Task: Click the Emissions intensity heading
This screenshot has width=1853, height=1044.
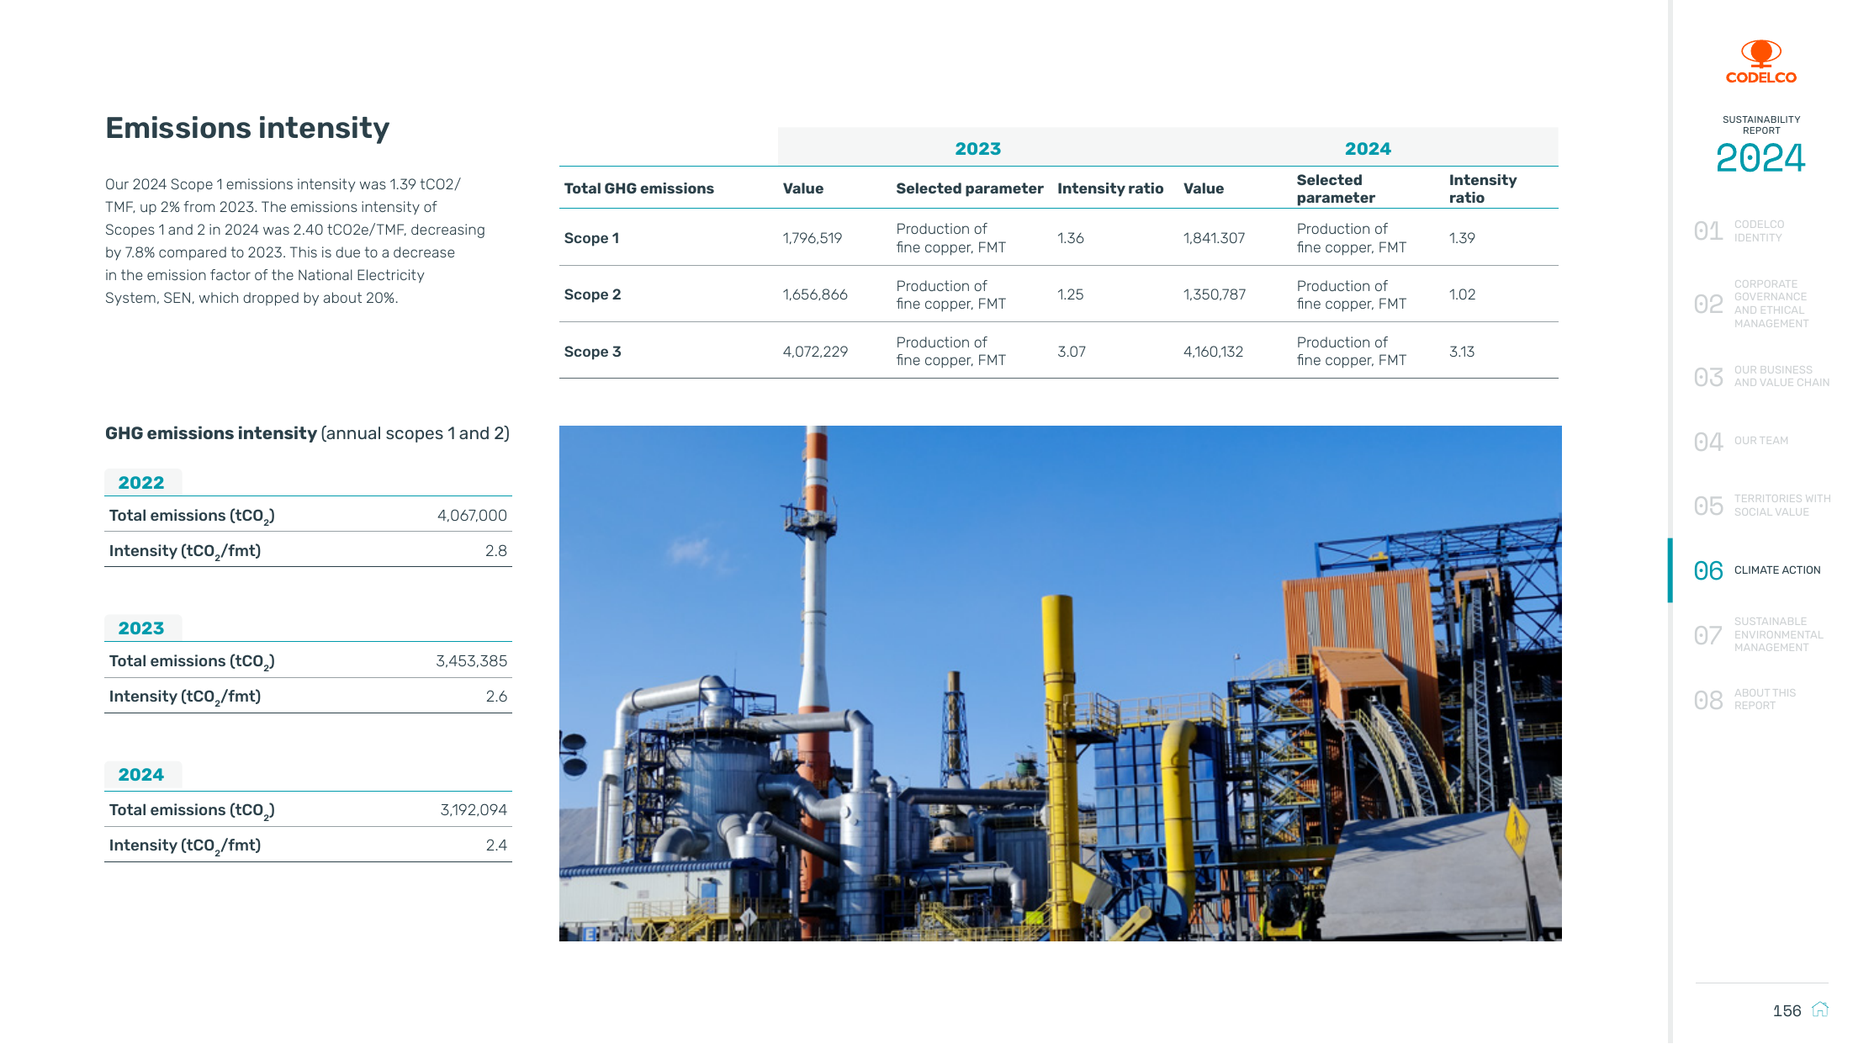Action: click(x=247, y=128)
